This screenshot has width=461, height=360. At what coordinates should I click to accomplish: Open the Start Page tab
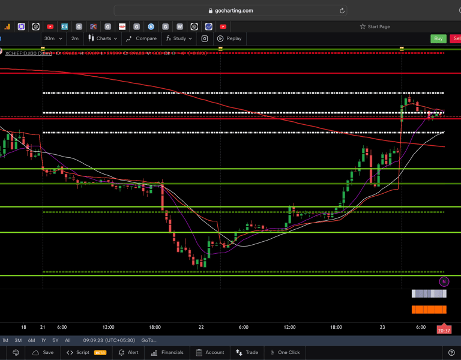click(x=375, y=27)
